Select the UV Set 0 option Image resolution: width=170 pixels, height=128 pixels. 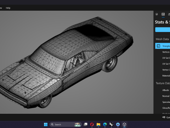[166, 58]
